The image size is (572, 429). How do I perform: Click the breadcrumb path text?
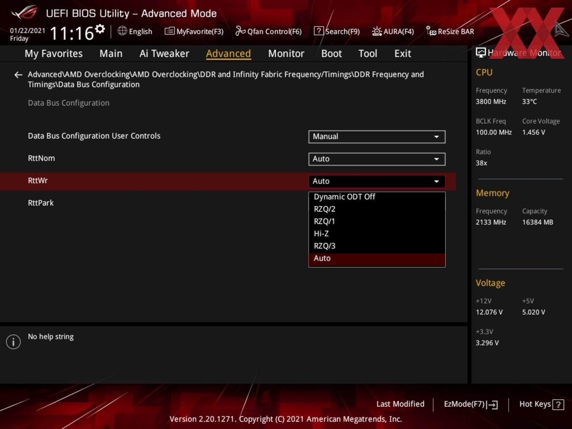(x=226, y=79)
